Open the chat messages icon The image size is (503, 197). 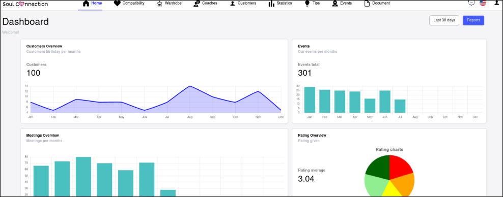471,3
